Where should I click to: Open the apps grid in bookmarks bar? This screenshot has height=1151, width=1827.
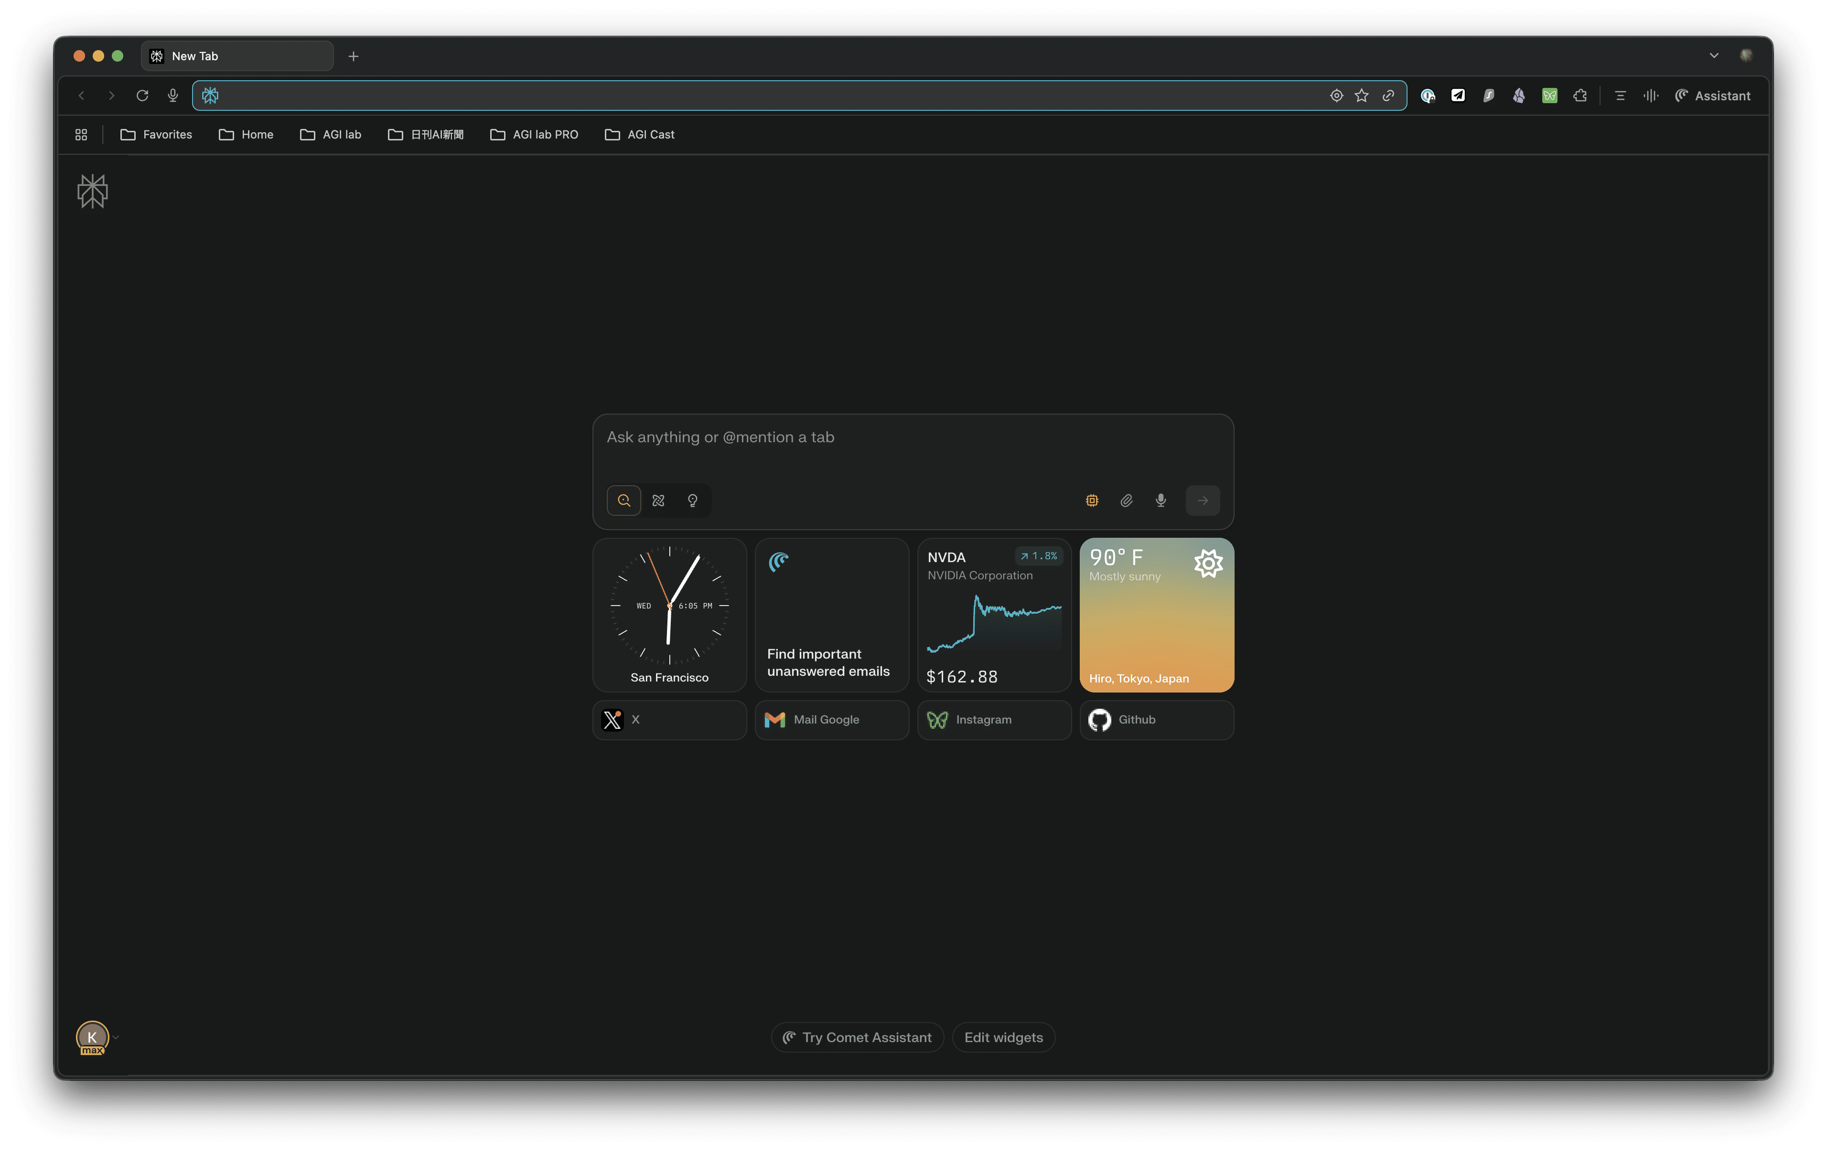[x=81, y=134]
